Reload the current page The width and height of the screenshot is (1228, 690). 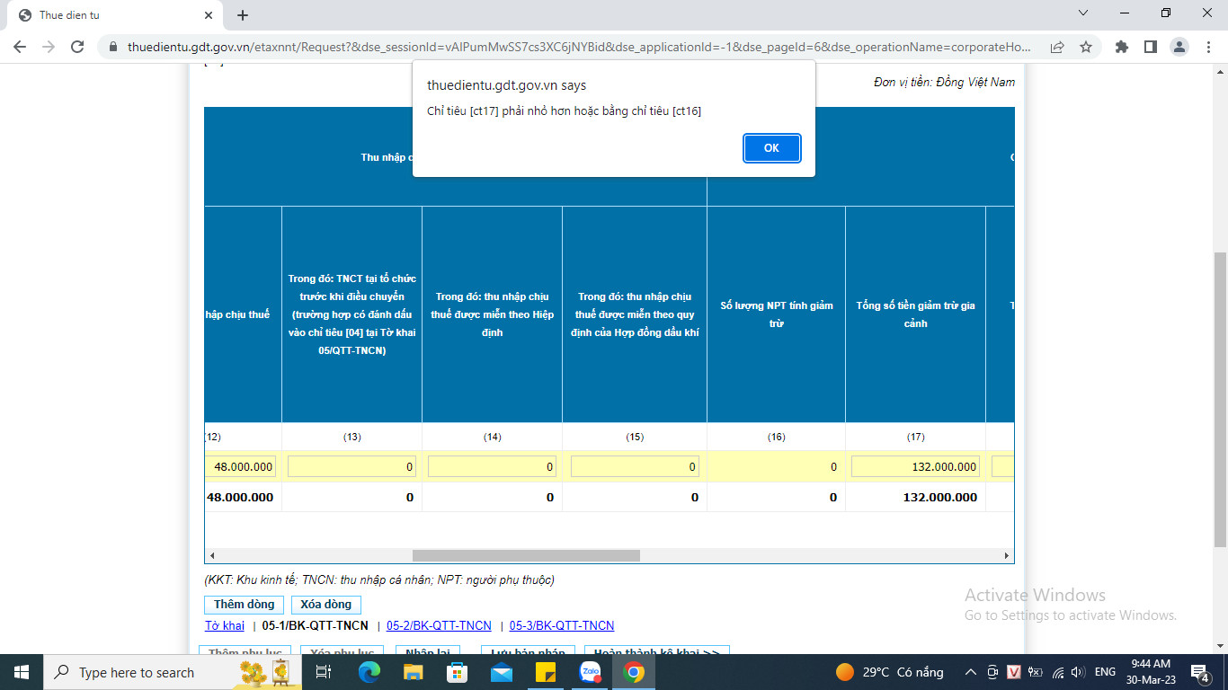(x=77, y=47)
